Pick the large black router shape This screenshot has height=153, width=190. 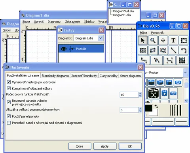click(x=153, y=93)
